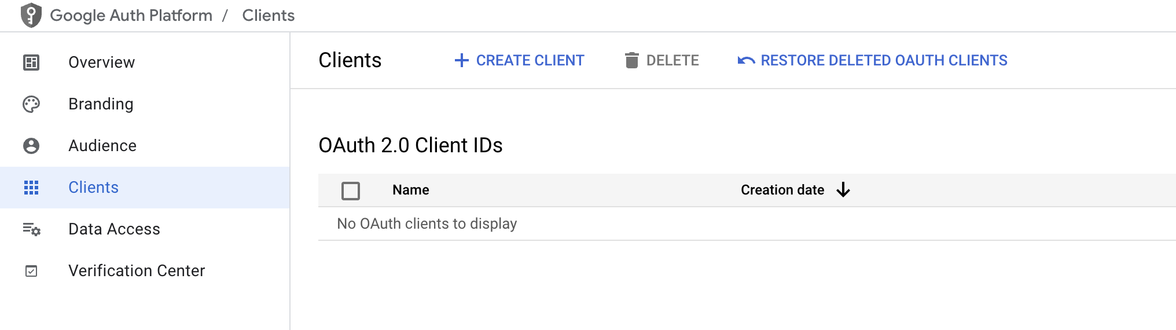Toggle the select-all checkbox in table header
The image size is (1176, 330).
351,190
